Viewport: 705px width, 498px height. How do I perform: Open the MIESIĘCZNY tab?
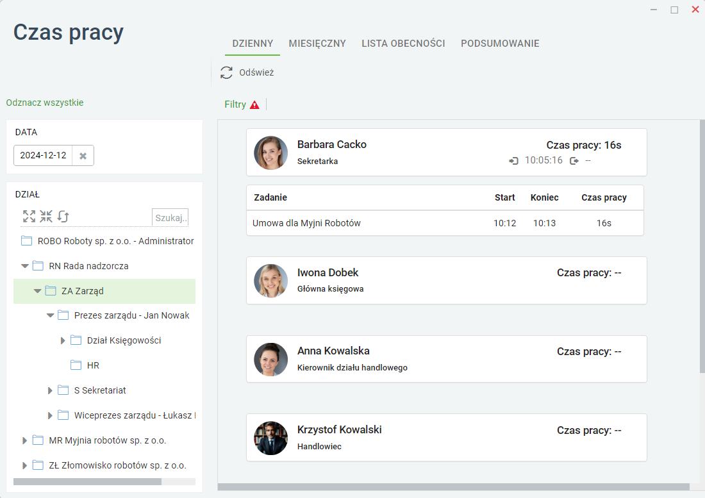pos(317,44)
